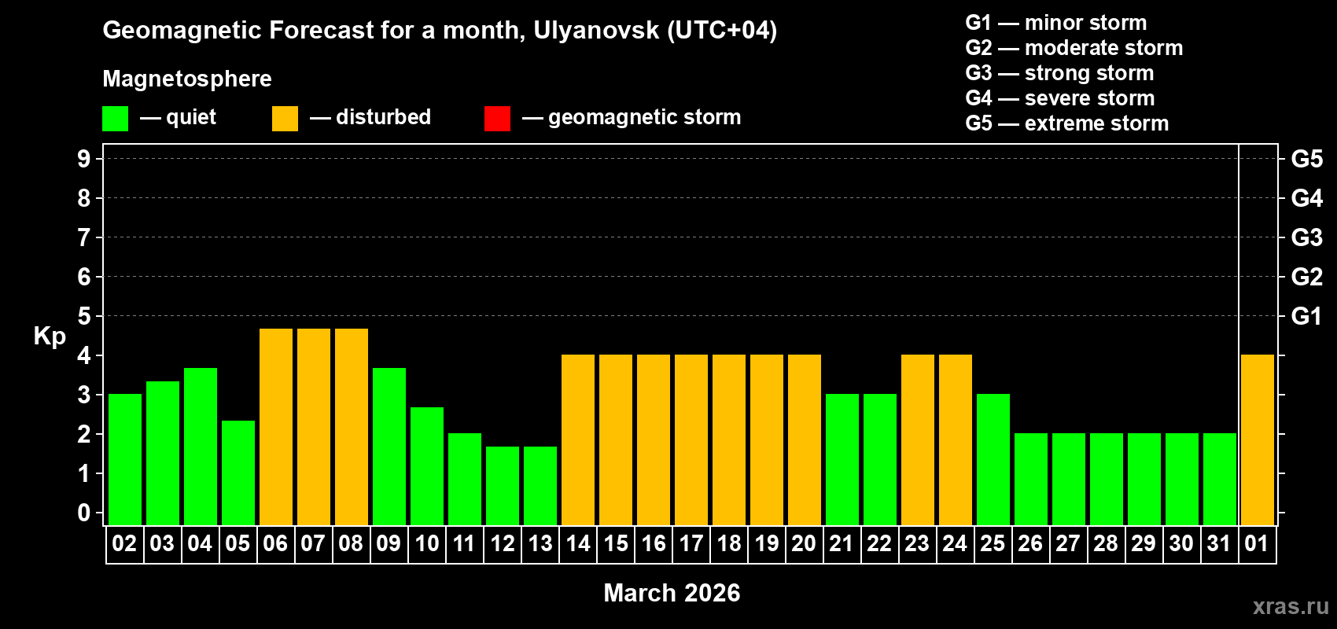The width and height of the screenshot is (1337, 629).
Task: Click the 'G5 — extreme storm' legend text
Action: (x=1067, y=123)
